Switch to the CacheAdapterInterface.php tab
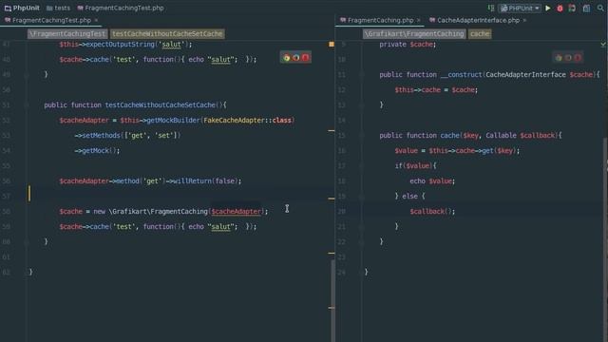The height and width of the screenshot is (342, 608). (478, 20)
